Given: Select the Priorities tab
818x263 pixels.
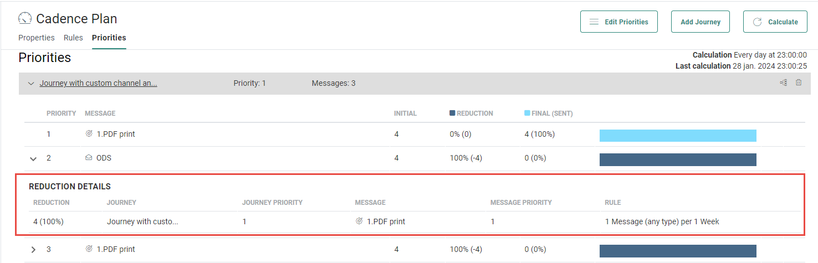Looking at the screenshot, I should tap(109, 38).
